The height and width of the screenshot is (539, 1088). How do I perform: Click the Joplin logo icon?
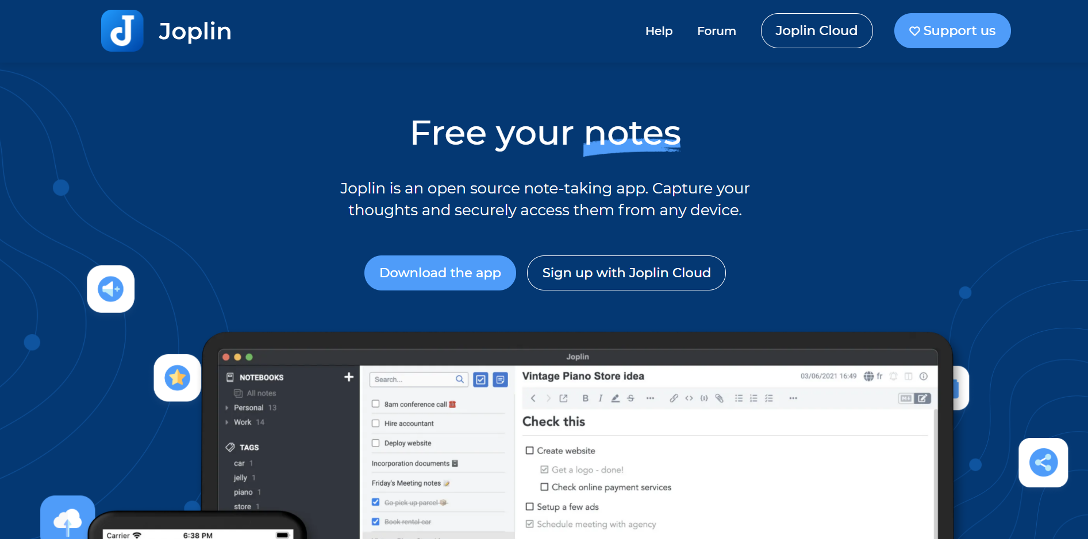click(x=122, y=31)
